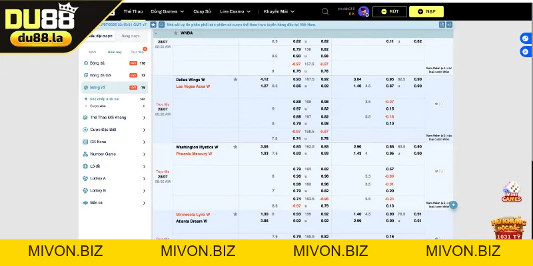
Task: Expand Bắn cá chevron
Action: coord(144,203)
